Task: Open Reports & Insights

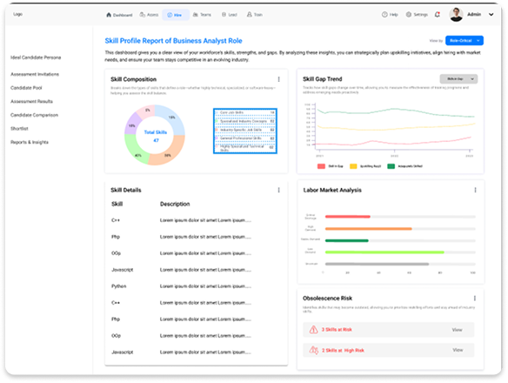Action: tap(30, 143)
